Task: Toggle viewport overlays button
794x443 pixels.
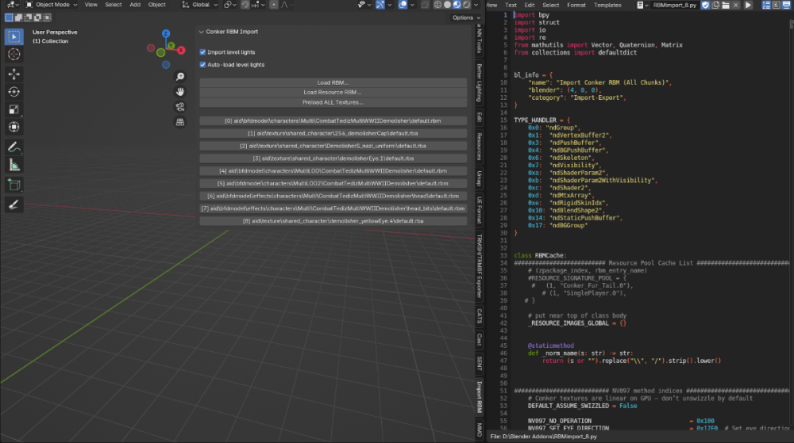Action: (x=403, y=5)
